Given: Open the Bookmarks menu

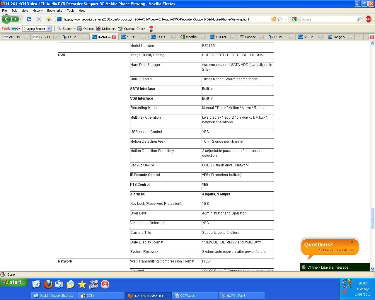Looking at the screenshot, I should pos(54,11).
